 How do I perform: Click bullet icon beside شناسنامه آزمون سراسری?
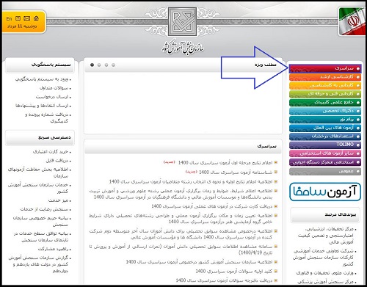[x=276, y=172]
